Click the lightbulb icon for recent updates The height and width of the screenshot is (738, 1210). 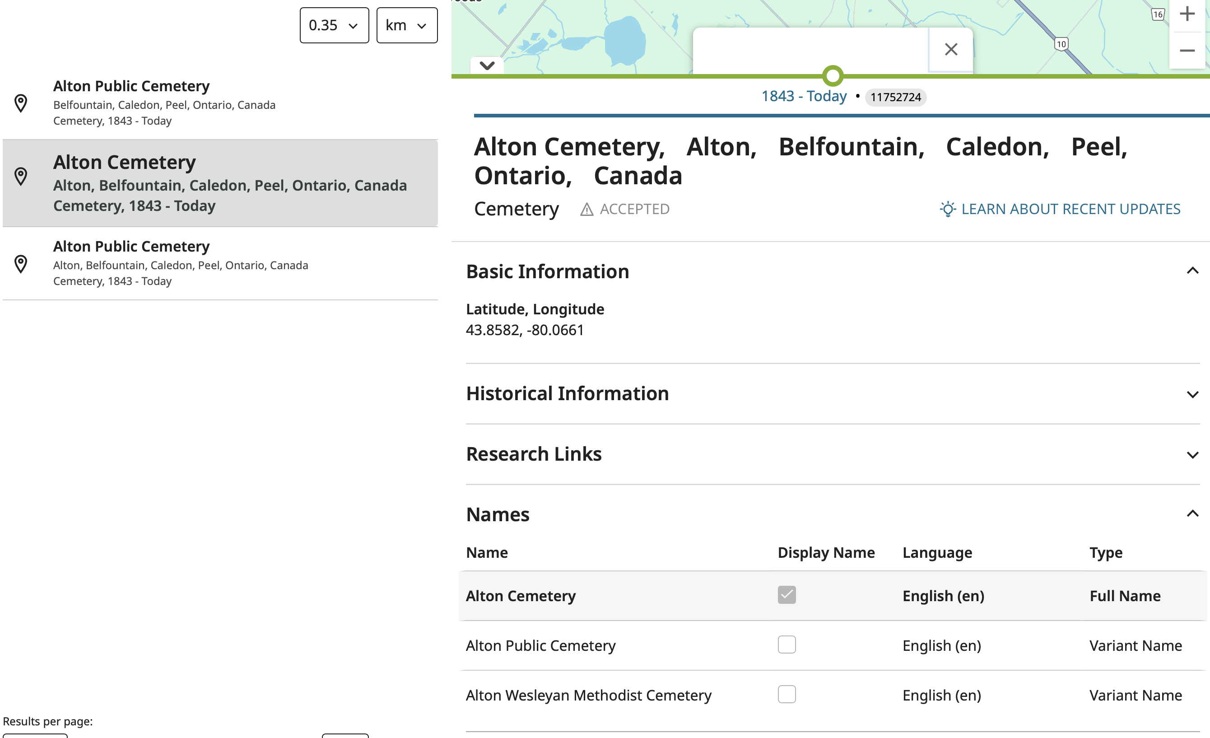click(947, 209)
